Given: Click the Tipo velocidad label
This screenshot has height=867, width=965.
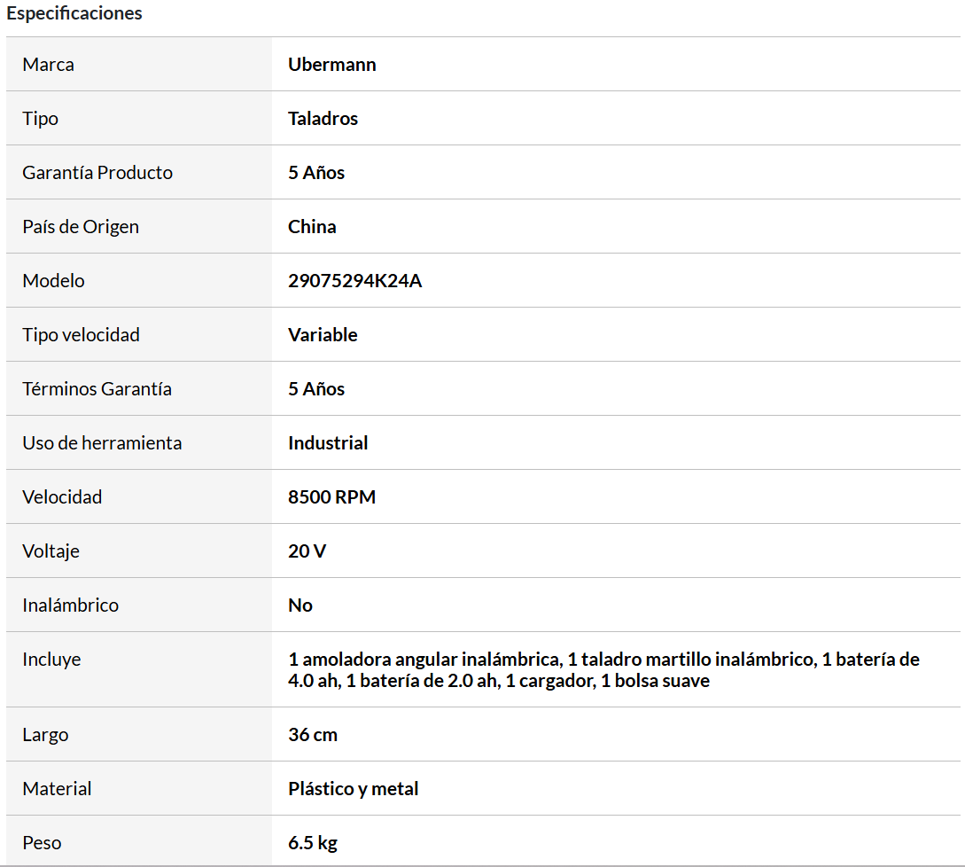Looking at the screenshot, I should [81, 335].
